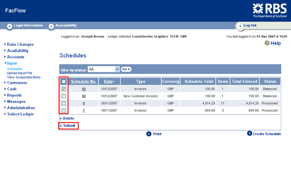The image size is (291, 191).
Task: Click the Accessibility arrow icon
Action: (51, 26)
